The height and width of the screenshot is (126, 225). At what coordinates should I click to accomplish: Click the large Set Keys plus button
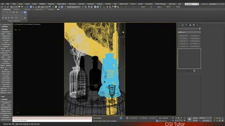point(189,119)
